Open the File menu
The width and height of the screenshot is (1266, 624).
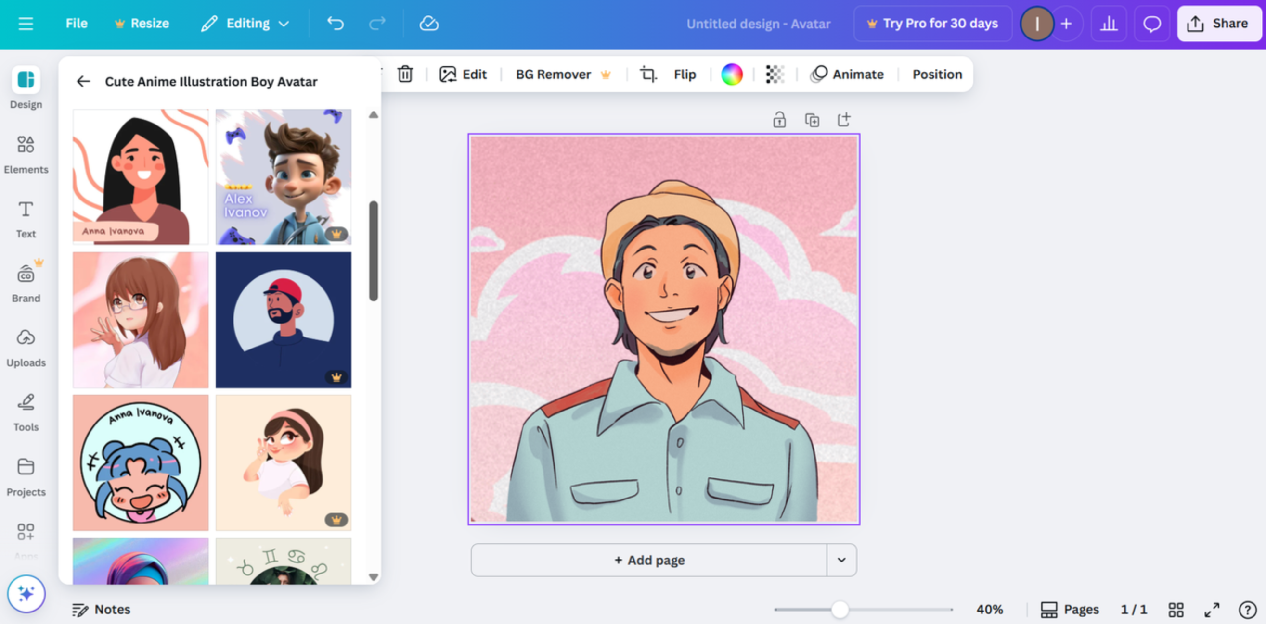click(x=77, y=23)
